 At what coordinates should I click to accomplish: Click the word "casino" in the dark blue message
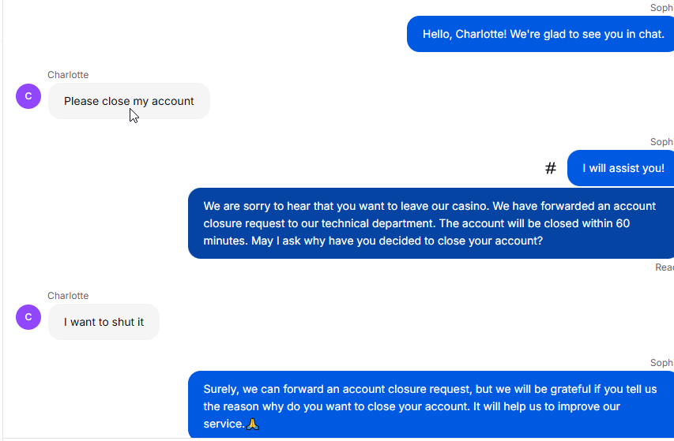tap(471, 206)
